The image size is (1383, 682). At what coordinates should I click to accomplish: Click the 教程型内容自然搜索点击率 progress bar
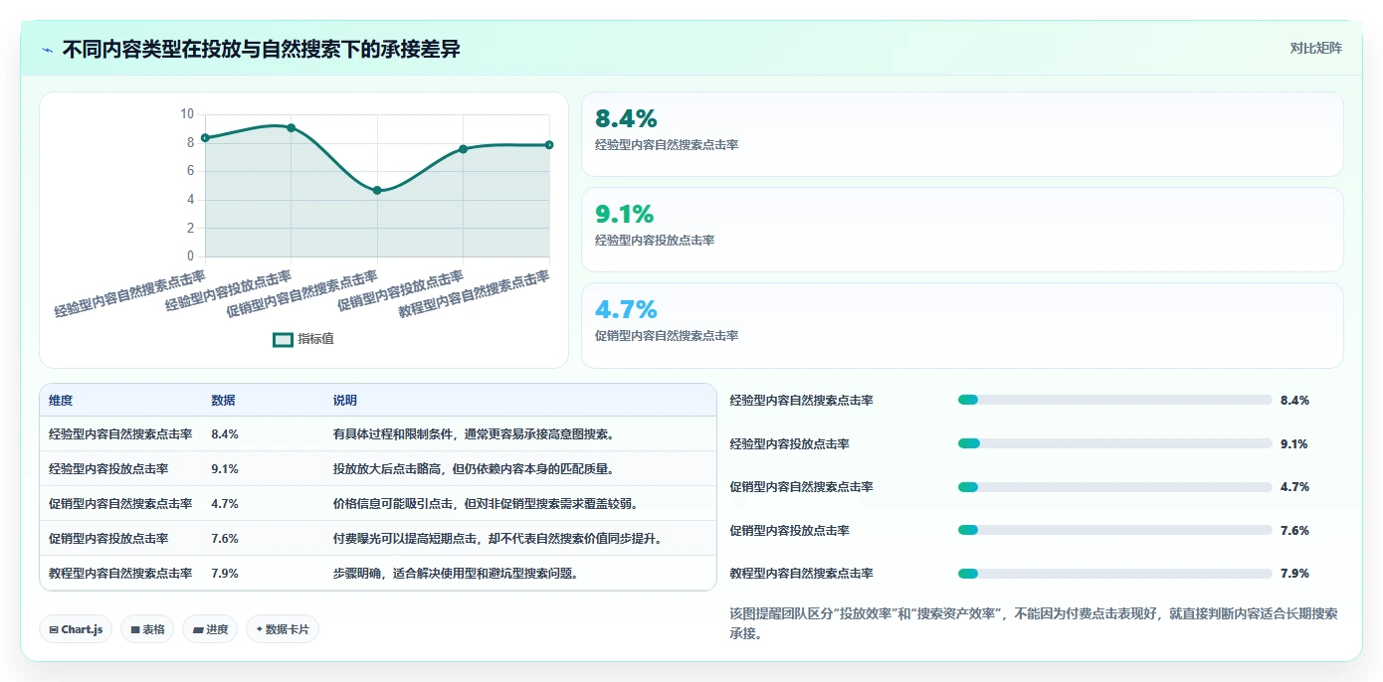[1115, 574]
